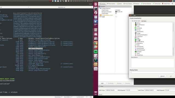Choose Marker display type
Screen dimensions: 175x98
point(138,40)
